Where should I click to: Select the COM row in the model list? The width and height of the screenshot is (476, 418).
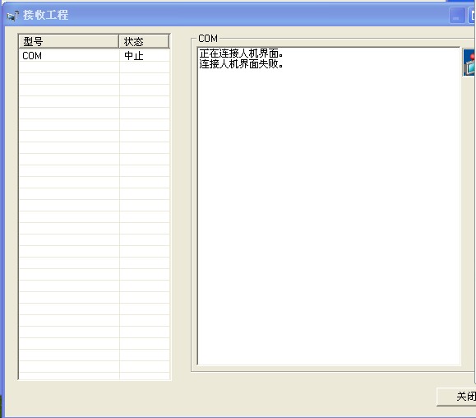coord(94,56)
